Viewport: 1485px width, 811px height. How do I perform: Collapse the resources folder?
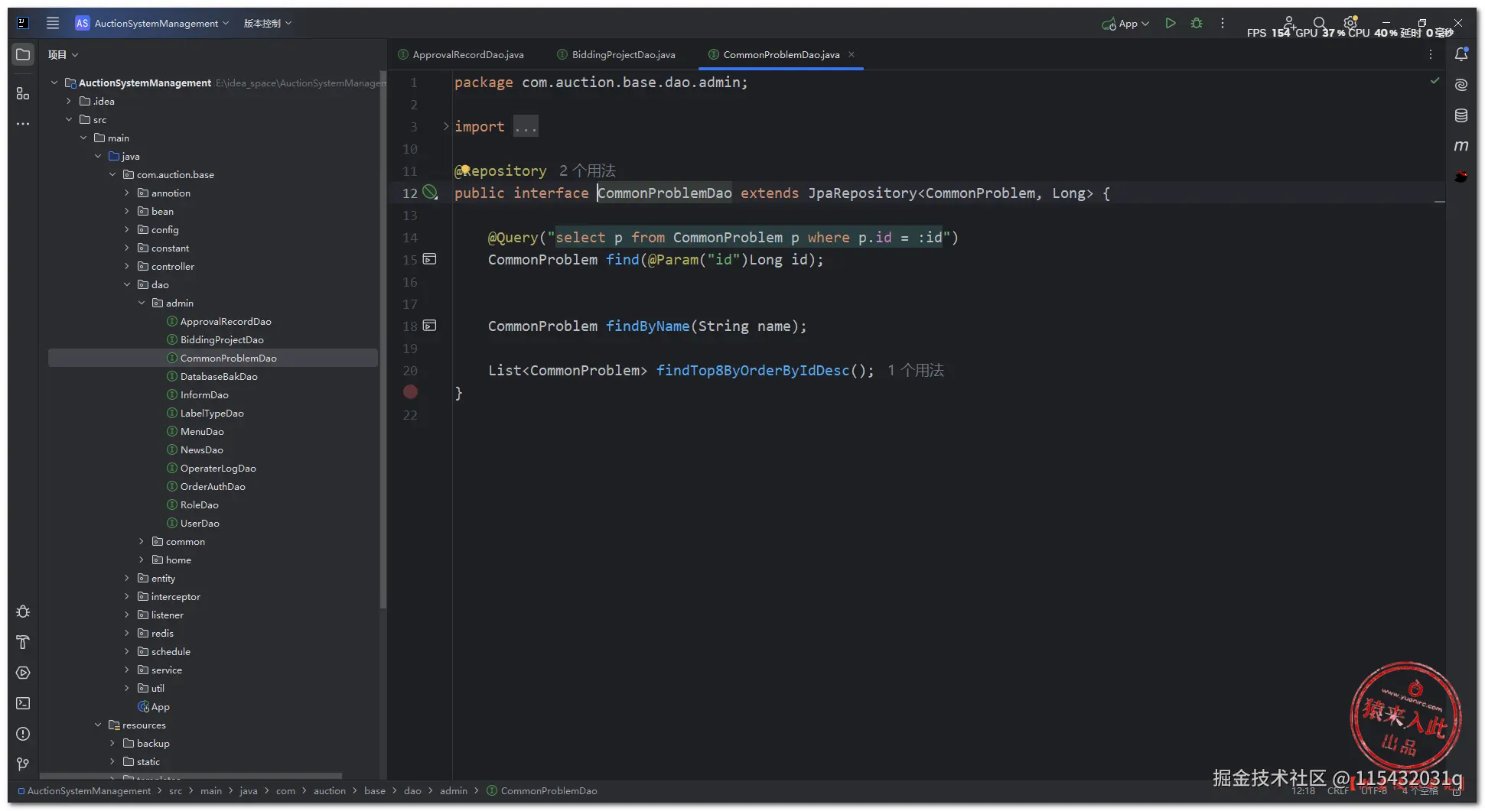pos(98,725)
